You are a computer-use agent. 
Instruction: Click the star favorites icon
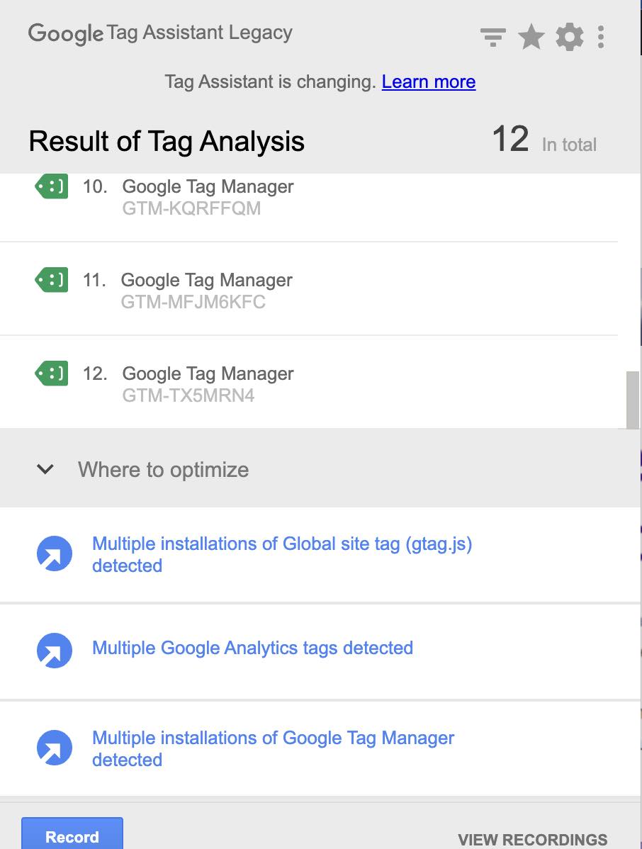(531, 38)
